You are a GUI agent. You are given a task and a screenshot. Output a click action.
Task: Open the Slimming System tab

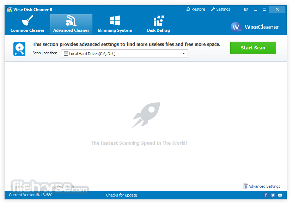pyautogui.click(x=115, y=24)
